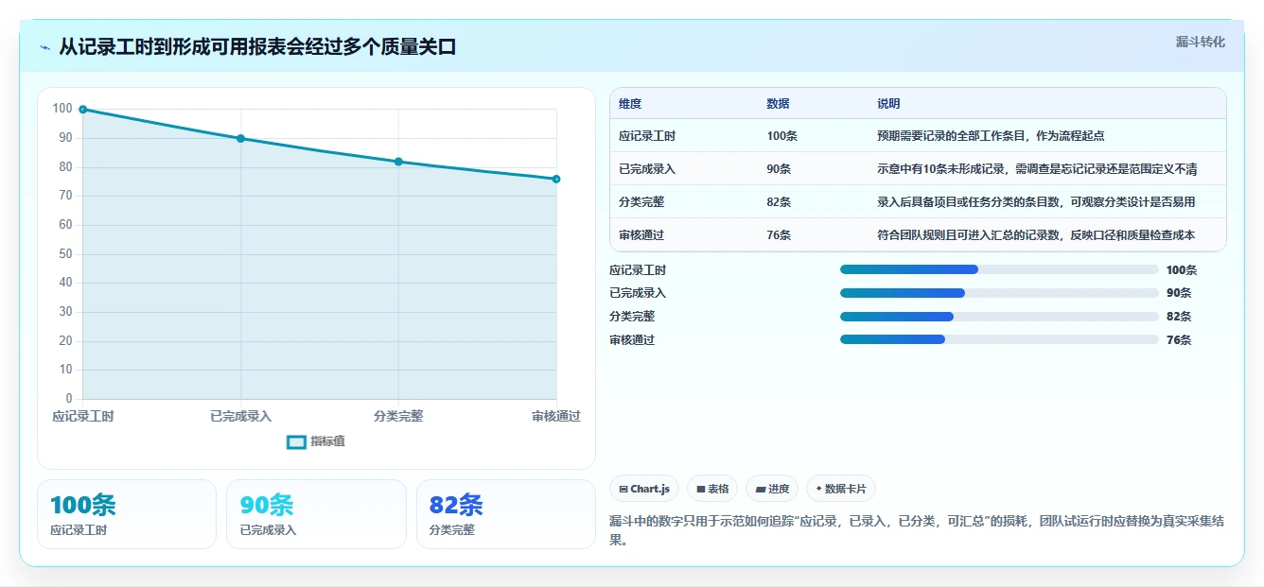Image resolution: width=1264 pixels, height=587 pixels.
Task: Click the 审核通过 progress bar
Action: tap(999, 339)
